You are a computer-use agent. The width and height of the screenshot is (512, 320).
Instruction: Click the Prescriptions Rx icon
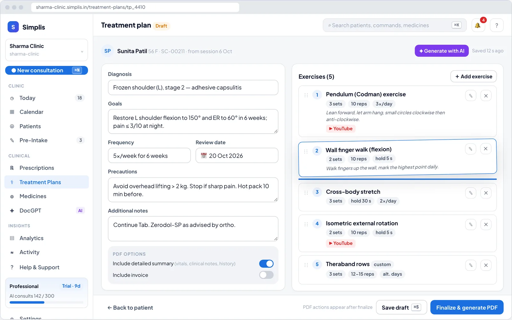click(12, 168)
